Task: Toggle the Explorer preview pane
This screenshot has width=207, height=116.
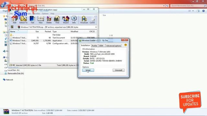Action: (x=198, y=11)
